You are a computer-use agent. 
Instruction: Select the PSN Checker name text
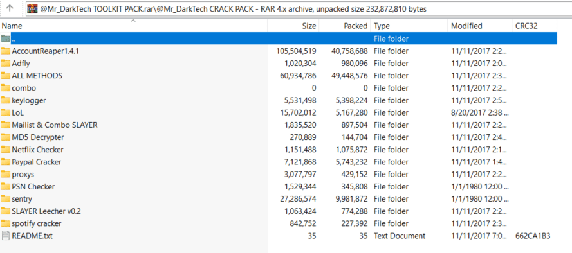tap(33, 186)
